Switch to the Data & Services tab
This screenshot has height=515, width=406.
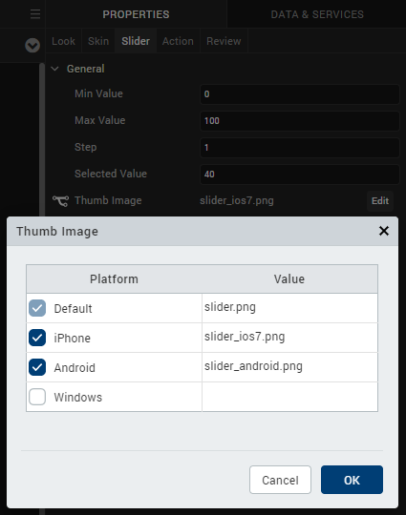pyautogui.click(x=317, y=14)
